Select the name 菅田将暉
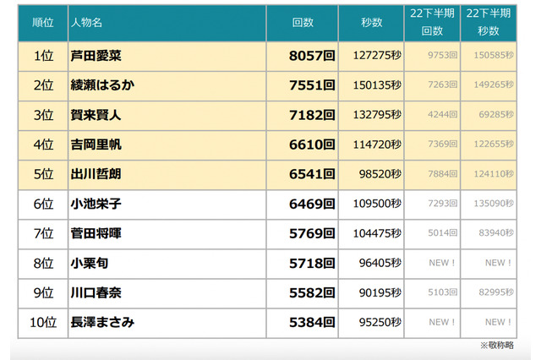541x360 pixels. click(96, 233)
